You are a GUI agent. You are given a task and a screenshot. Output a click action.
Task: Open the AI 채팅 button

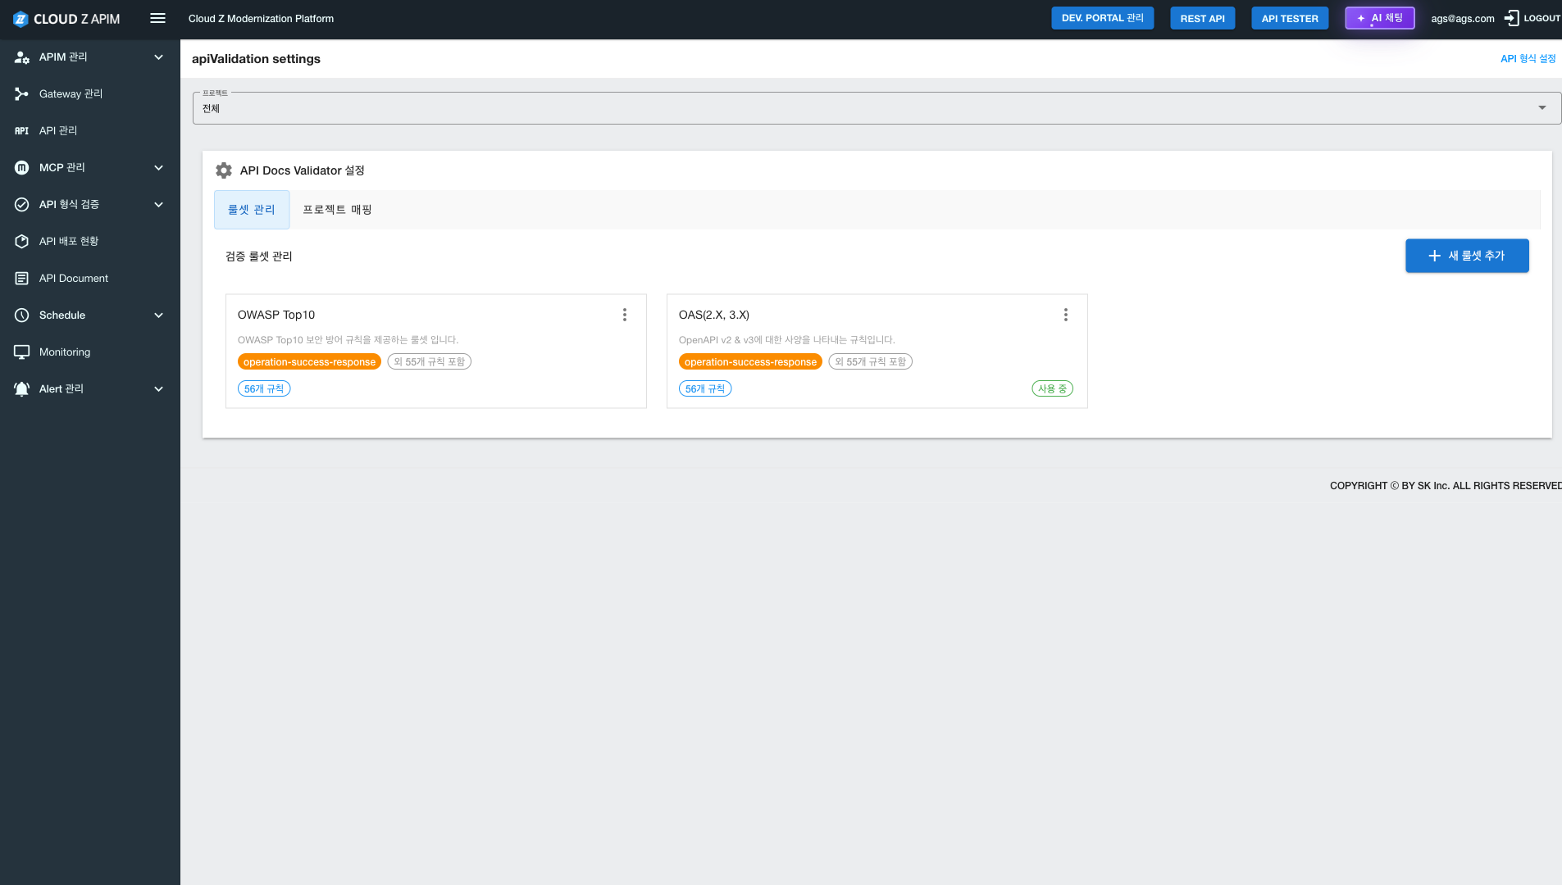click(1379, 18)
